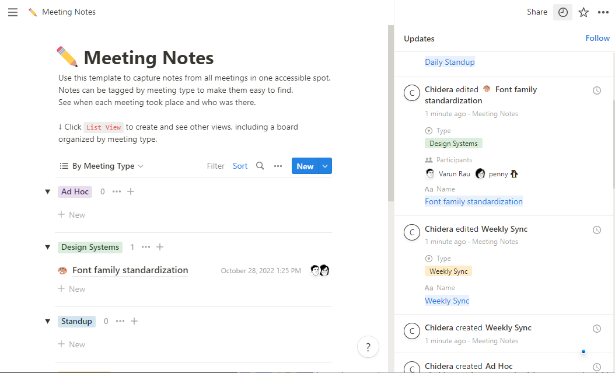Click the Design Systems group tag

click(90, 247)
